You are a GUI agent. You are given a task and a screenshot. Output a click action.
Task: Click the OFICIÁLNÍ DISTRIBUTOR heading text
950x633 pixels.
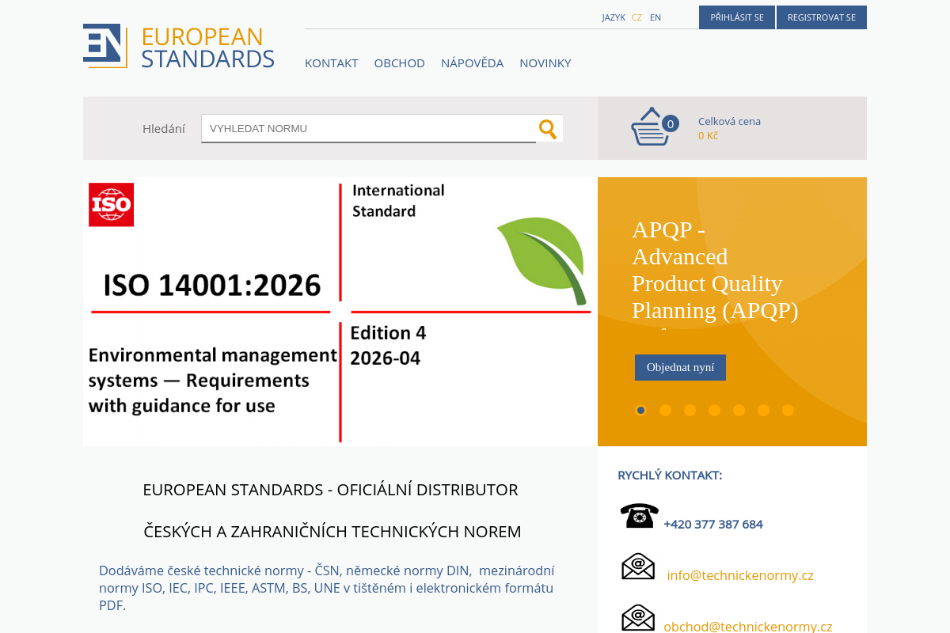[427, 490]
